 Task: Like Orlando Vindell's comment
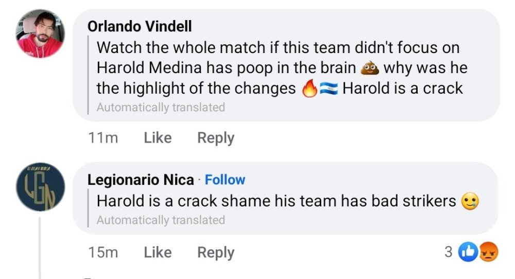(158, 138)
